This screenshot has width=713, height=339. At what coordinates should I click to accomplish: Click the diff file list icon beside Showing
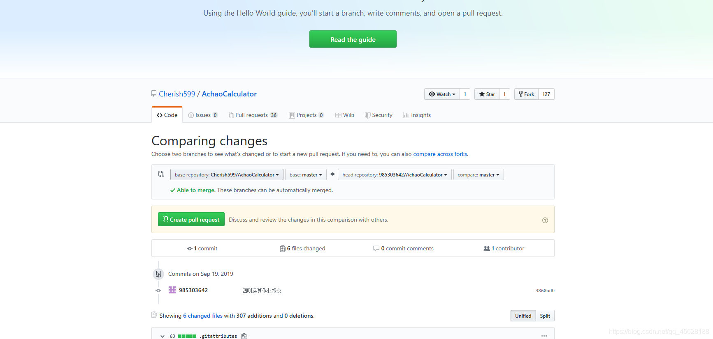(154, 315)
